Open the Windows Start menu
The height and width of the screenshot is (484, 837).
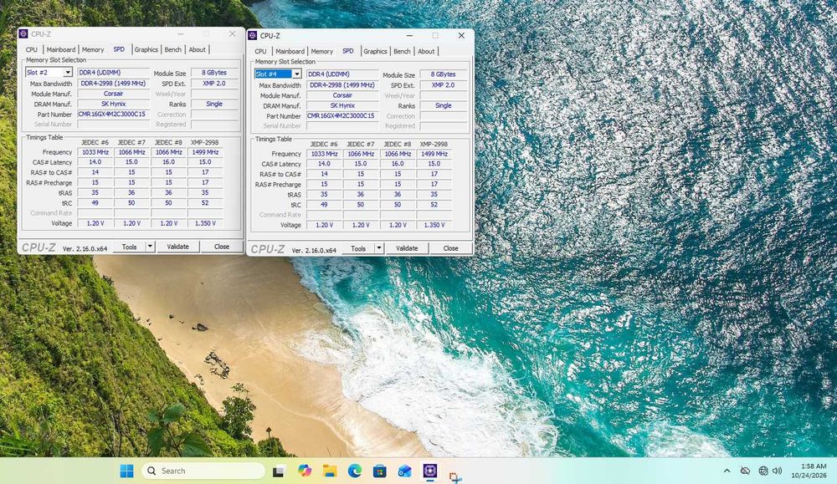126,471
